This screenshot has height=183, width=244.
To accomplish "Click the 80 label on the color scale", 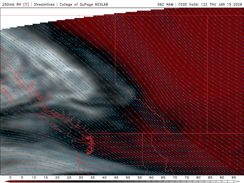I will [x=199, y=178].
